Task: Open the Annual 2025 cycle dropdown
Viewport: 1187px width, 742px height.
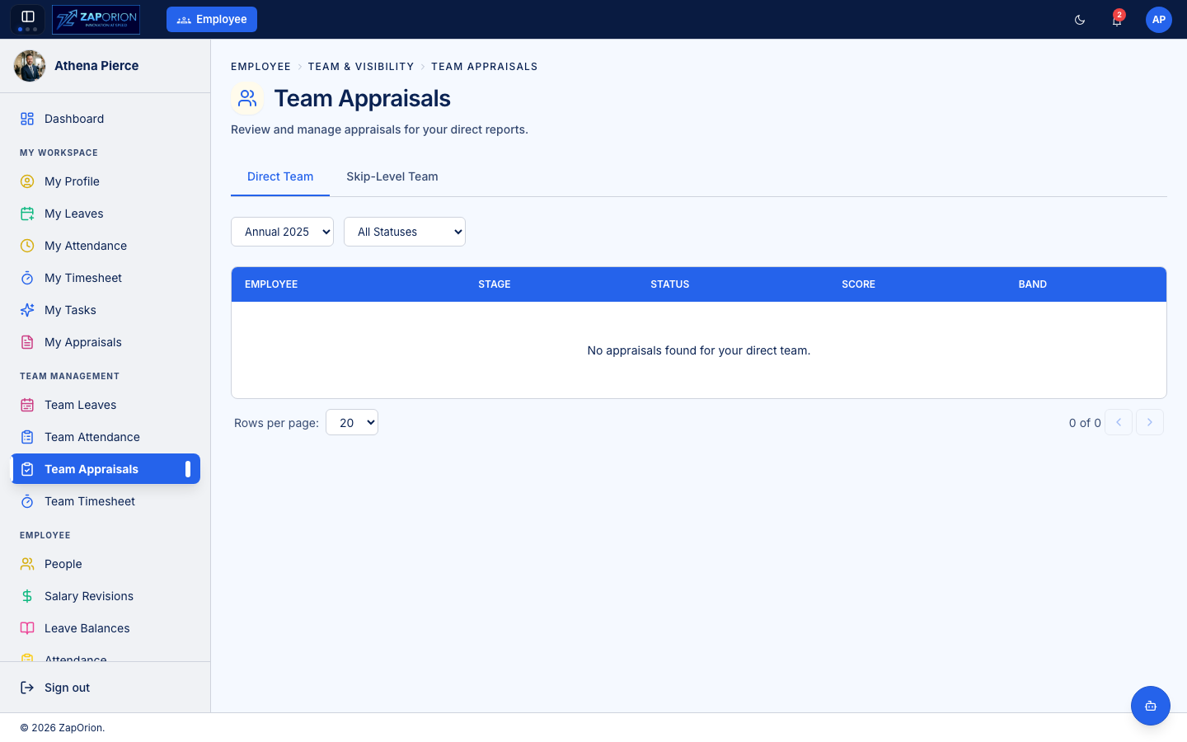Action: (282, 232)
